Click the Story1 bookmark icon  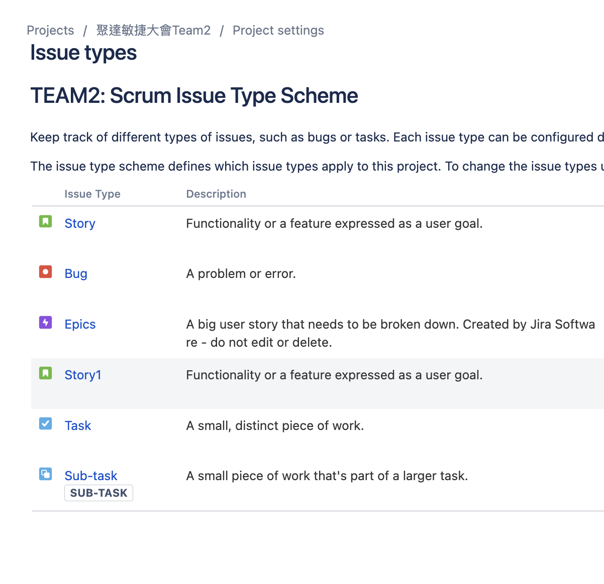point(45,374)
